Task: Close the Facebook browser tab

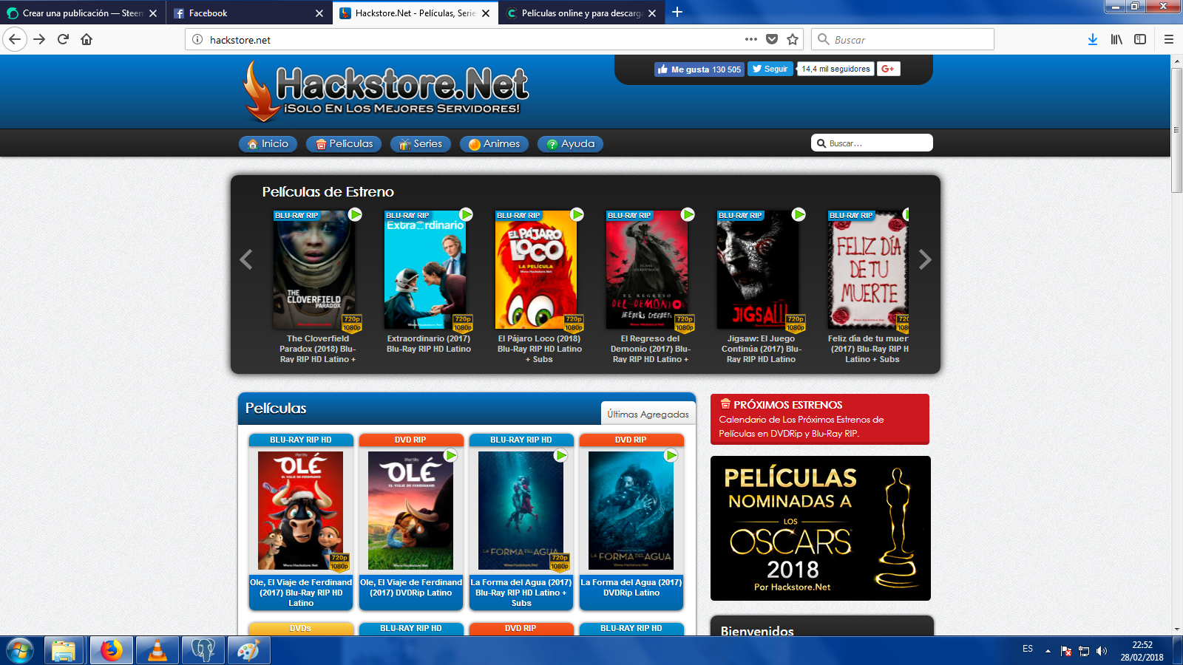Action: (319, 13)
